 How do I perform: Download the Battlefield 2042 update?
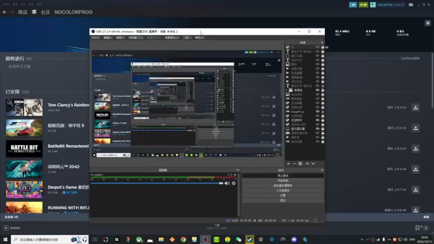416,169
